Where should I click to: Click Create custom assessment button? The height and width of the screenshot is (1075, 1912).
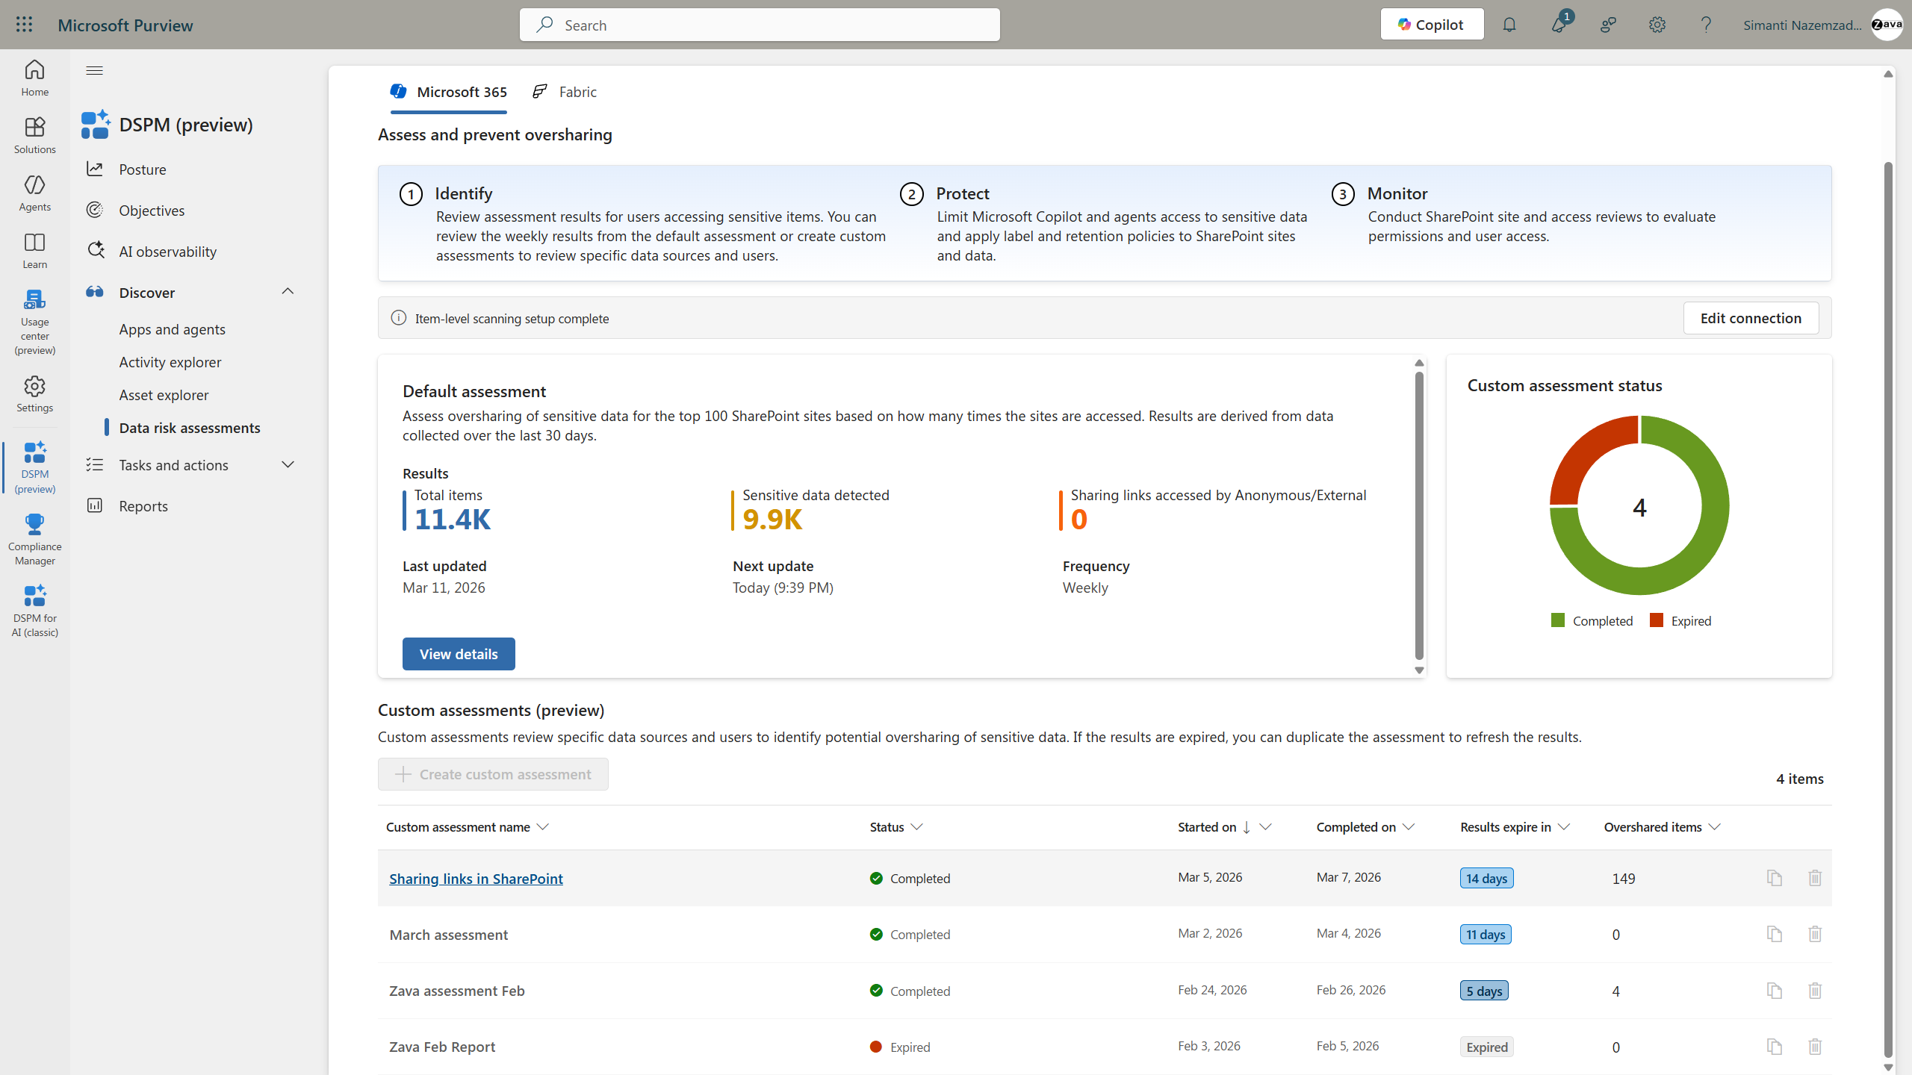tap(493, 774)
